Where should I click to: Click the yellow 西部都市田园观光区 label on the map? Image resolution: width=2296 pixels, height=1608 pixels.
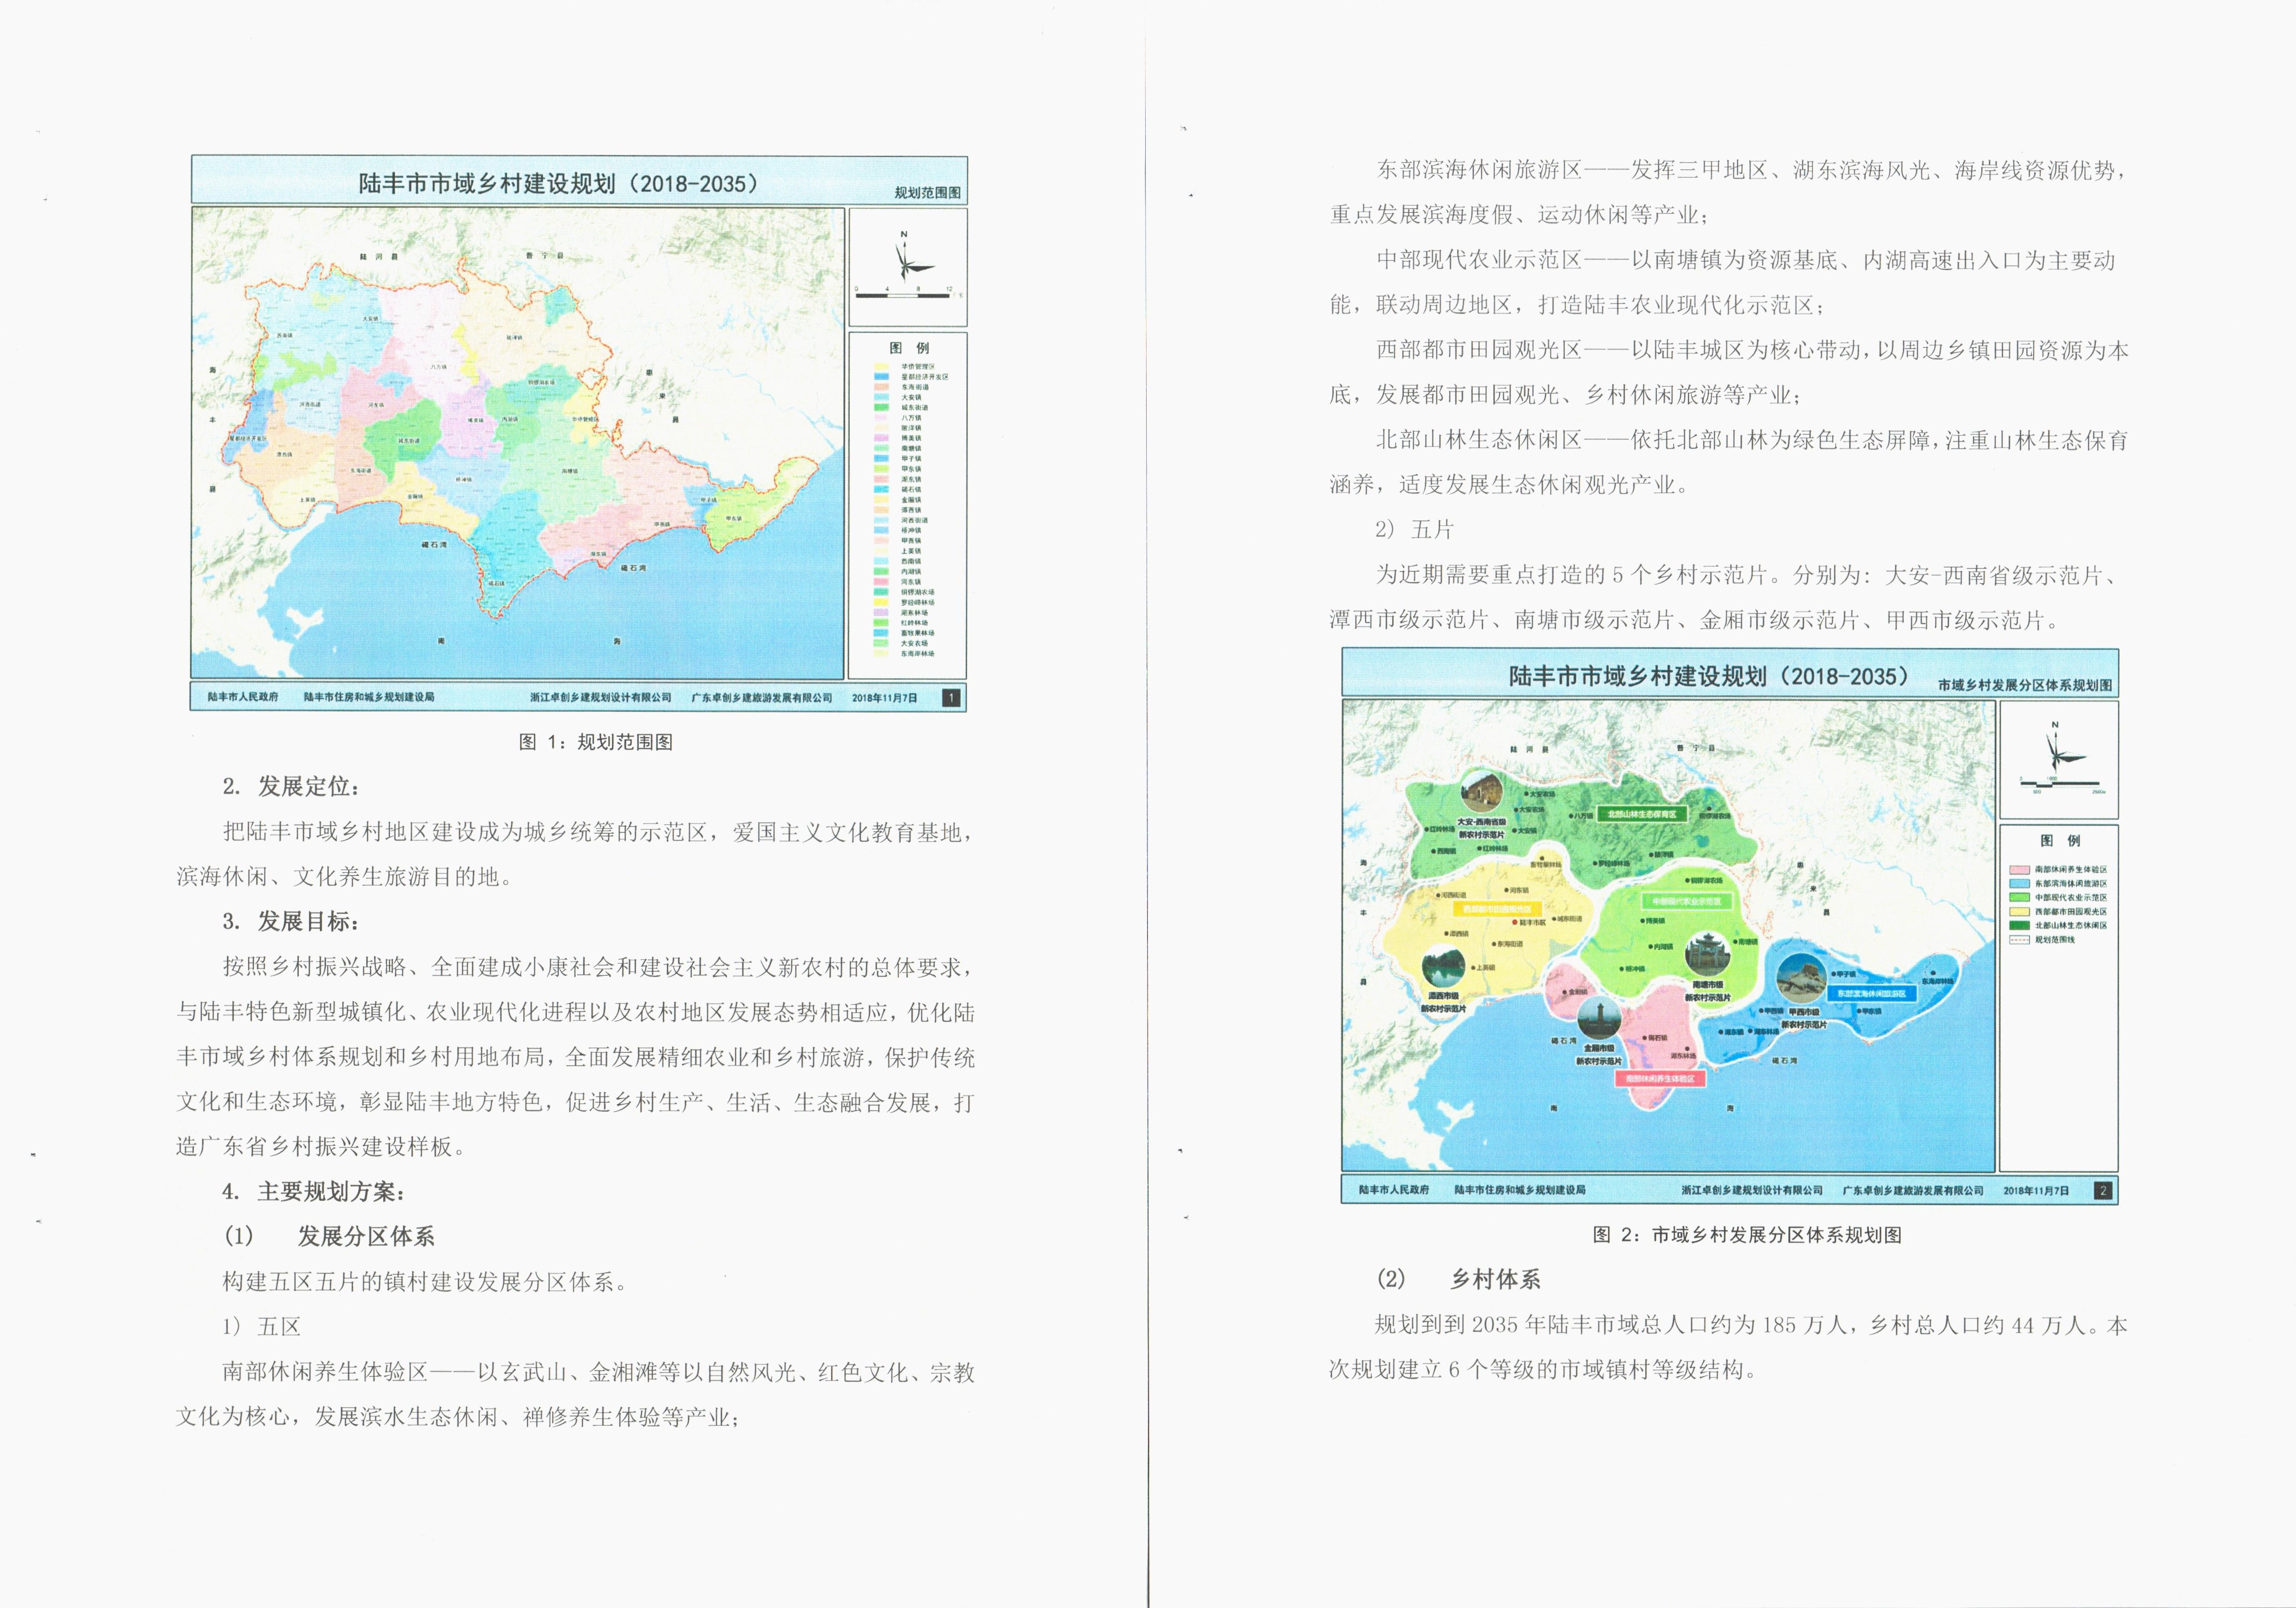pos(1497,909)
